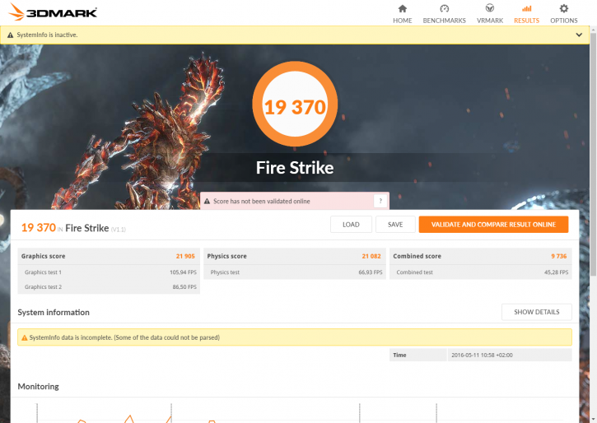Select the Physics score label
This screenshot has height=423, width=597.
pos(227,256)
